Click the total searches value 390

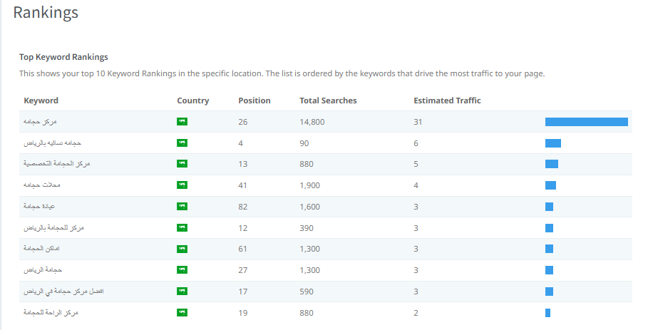point(307,228)
